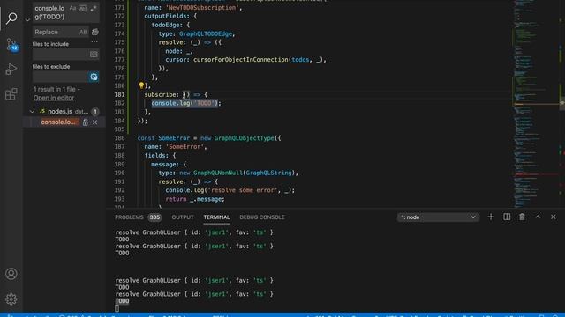The image size is (565, 317).
Task: Select the console.lo... search match row
Action: pos(64,122)
